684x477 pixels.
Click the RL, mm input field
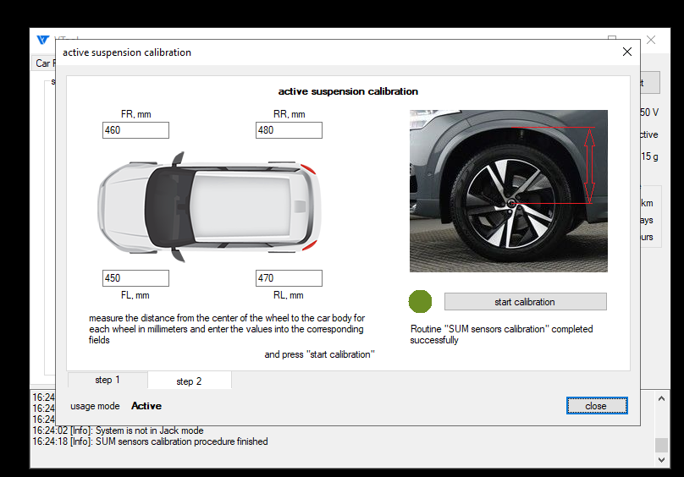289,278
